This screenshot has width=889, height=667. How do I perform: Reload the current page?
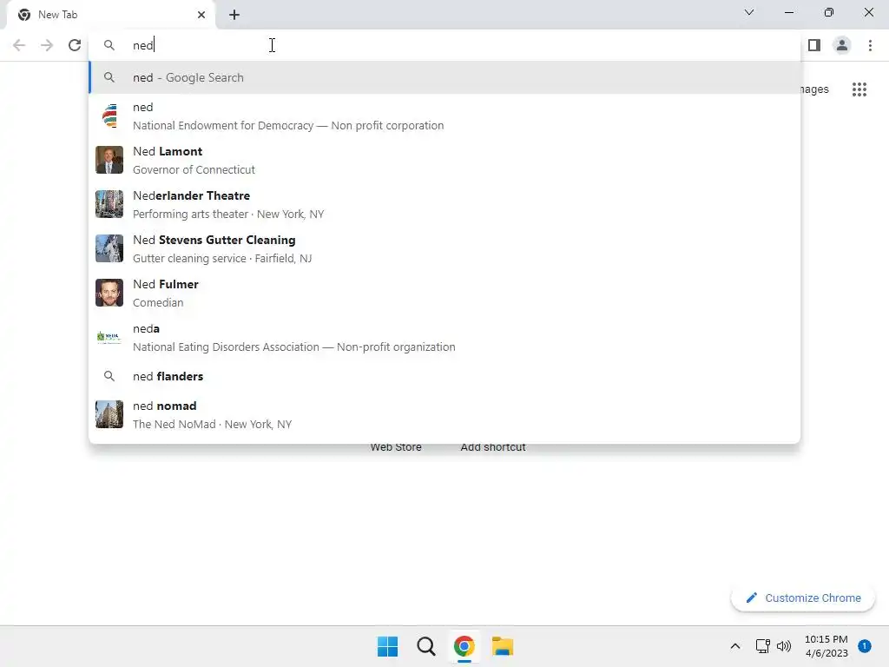tap(75, 45)
